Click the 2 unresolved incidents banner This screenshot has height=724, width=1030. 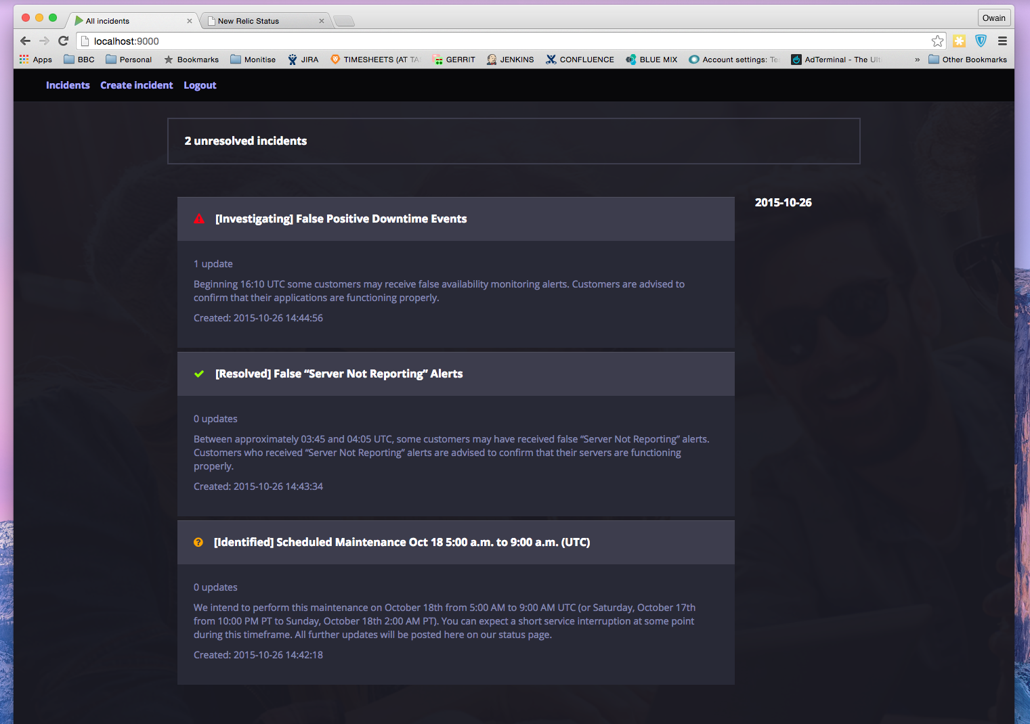[514, 141]
